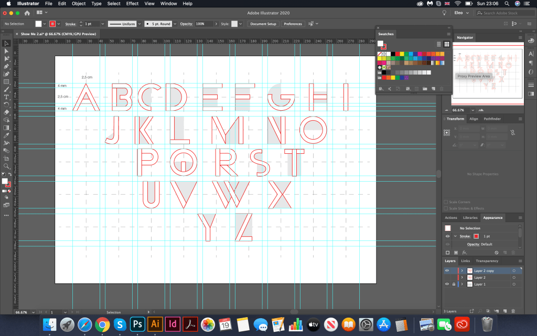The image size is (537, 336).
Task: Expand the Layer 2 sublayers
Action: 462,278
